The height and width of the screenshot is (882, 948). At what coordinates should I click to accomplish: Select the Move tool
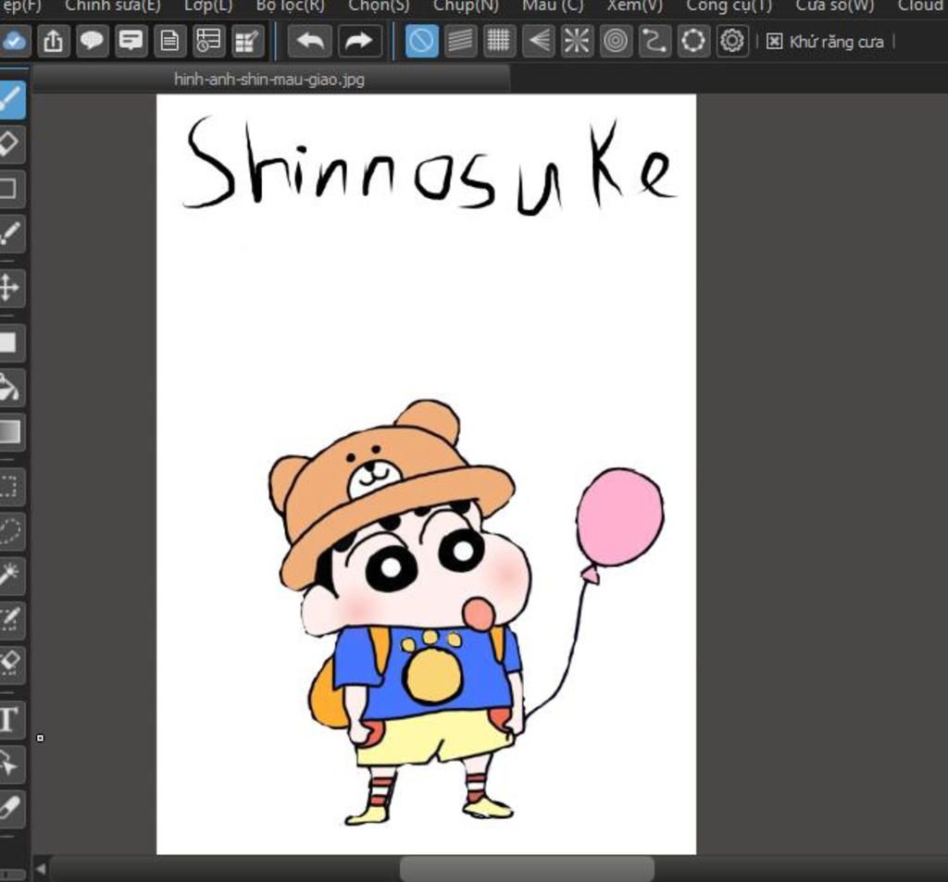pos(11,287)
